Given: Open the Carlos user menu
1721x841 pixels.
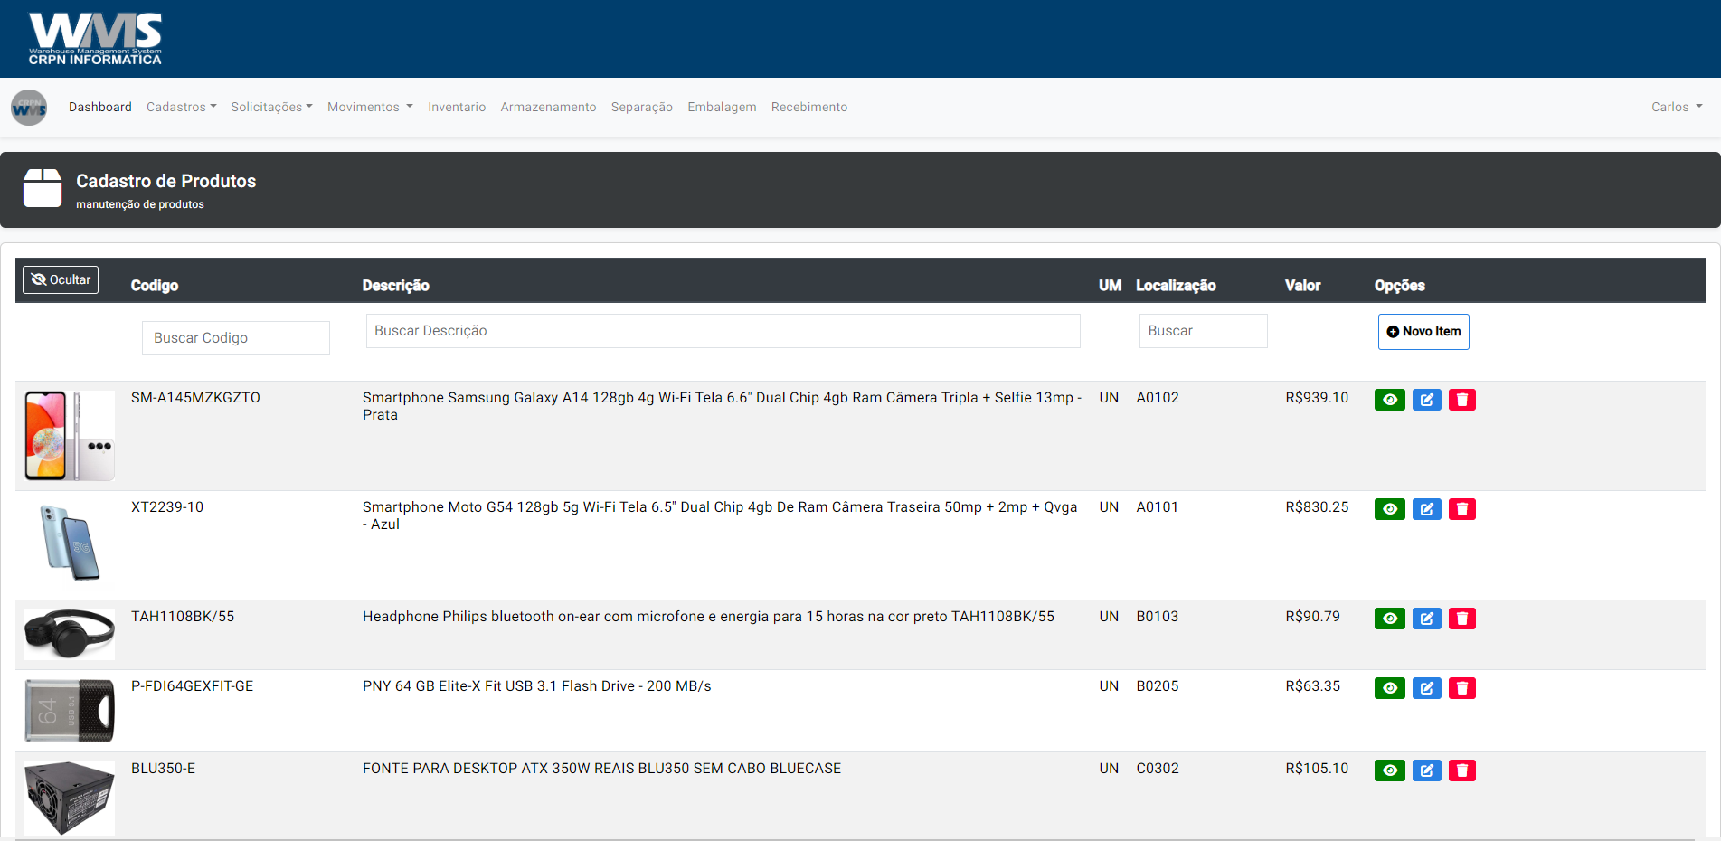Looking at the screenshot, I should click(1676, 107).
